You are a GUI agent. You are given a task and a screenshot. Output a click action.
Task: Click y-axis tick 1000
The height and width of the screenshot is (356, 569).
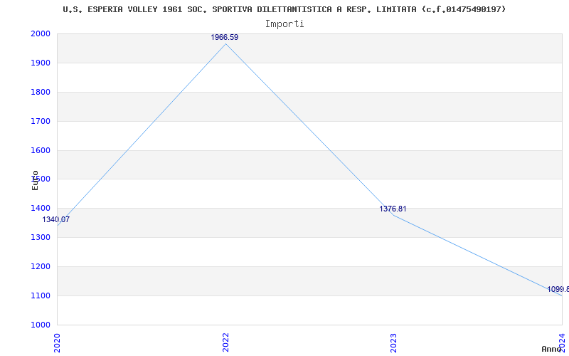pos(41,325)
